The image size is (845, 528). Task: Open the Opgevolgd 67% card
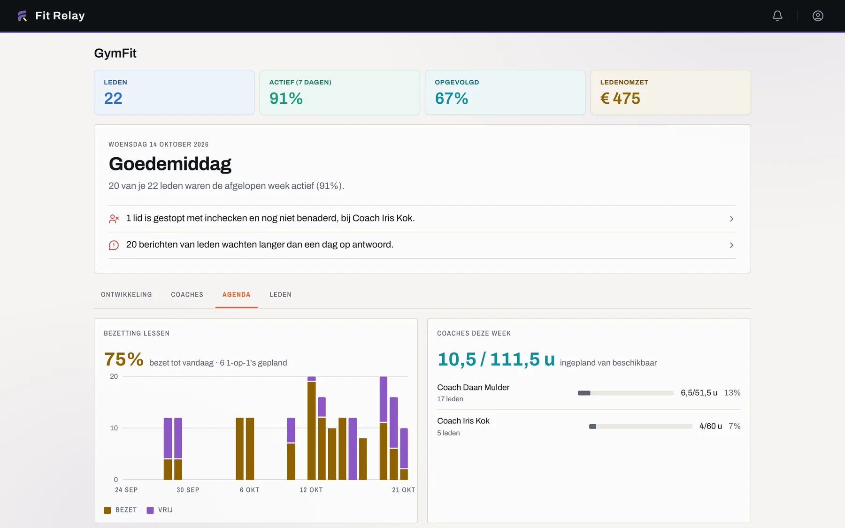(505, 92)
